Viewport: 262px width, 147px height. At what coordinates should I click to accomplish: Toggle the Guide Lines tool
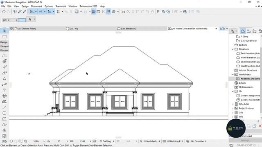tap(32, 11)
